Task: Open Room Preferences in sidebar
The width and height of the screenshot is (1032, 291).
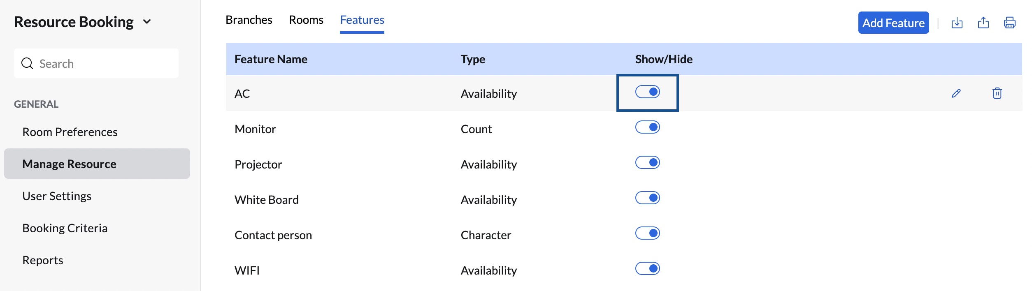Action: click(70, 132)
